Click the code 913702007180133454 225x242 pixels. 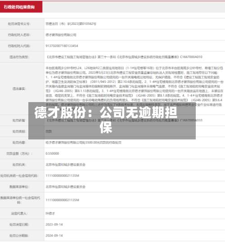point(62,46)
